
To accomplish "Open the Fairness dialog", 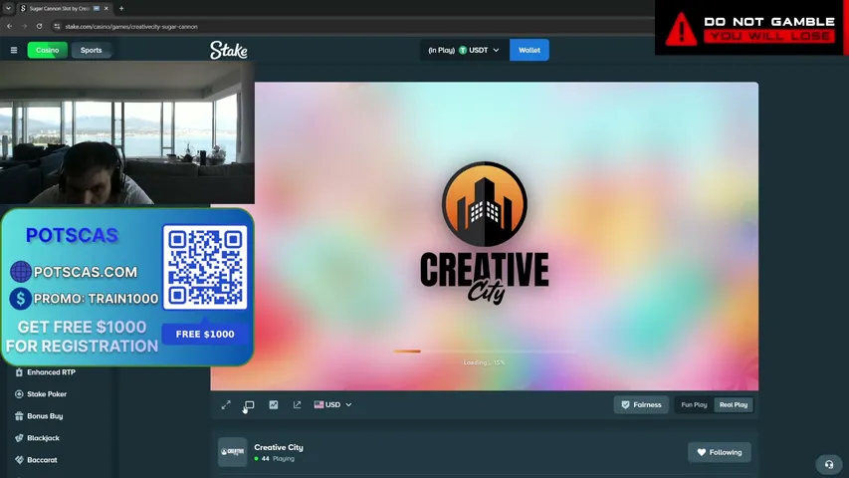I will click(641, 405).
